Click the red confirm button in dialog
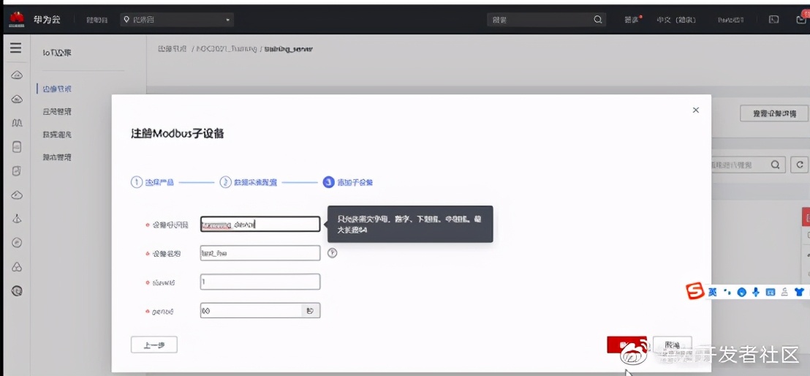This screenshot has width=810, height=376. 627,345
